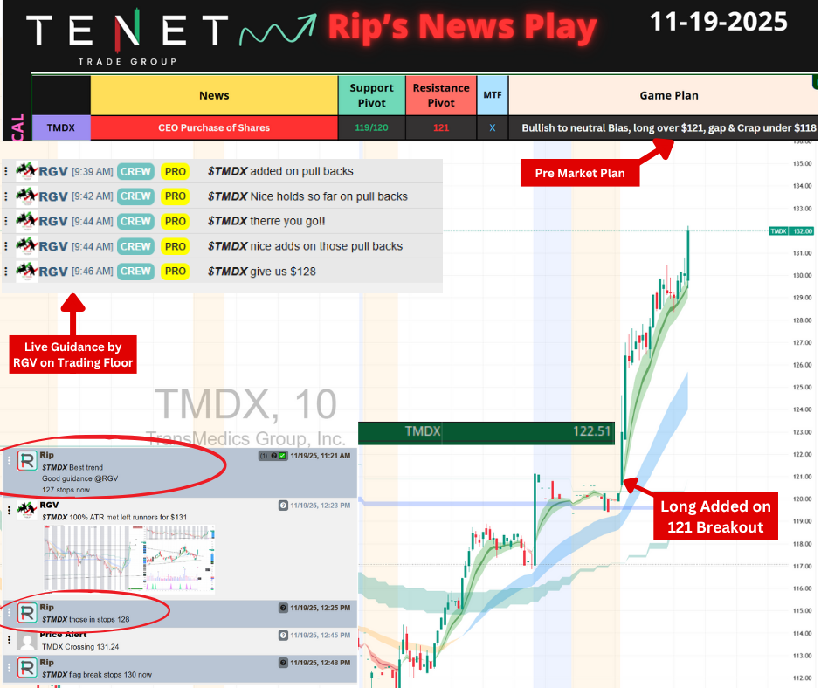The image size is (821, 688).
Task: Click the Rip avatar on flag break message
Action: (27, 668)
